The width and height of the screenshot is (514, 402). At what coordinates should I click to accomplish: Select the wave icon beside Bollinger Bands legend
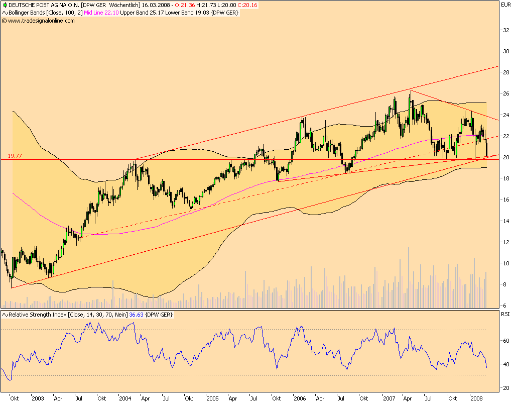click(4, 15)
